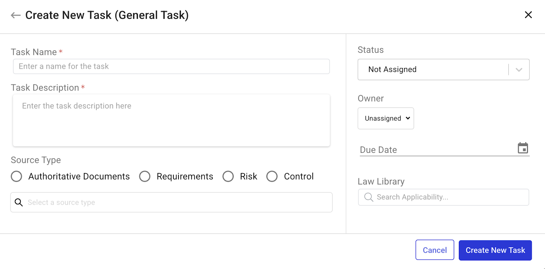
Task: Click the Law Library label
Action: click(381, 181)
